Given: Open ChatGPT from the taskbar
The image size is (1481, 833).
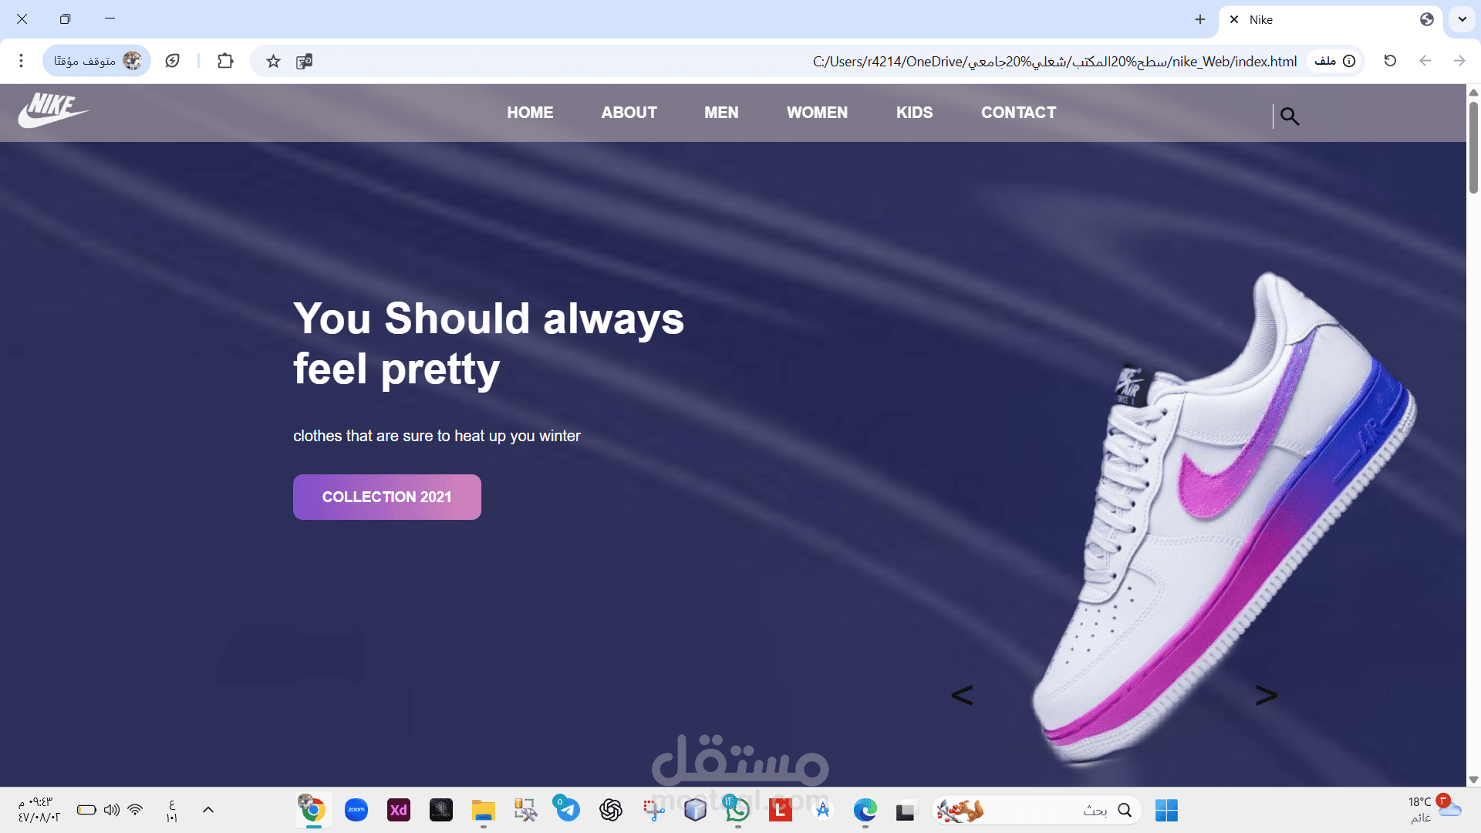Looking at the screenshot, I should pyautogui.click(x=611, y=810).
